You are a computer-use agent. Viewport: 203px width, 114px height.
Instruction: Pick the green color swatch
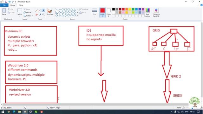(133, 9)
